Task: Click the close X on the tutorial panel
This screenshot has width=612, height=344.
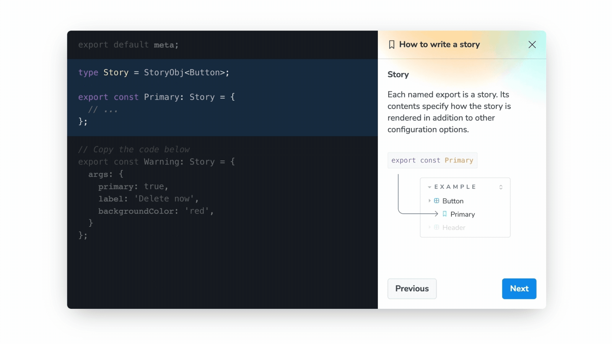Action: point(532,44)
